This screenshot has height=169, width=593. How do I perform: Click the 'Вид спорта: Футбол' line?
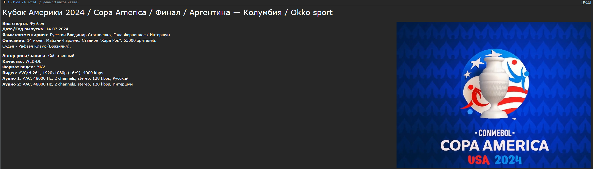(23, 23)
